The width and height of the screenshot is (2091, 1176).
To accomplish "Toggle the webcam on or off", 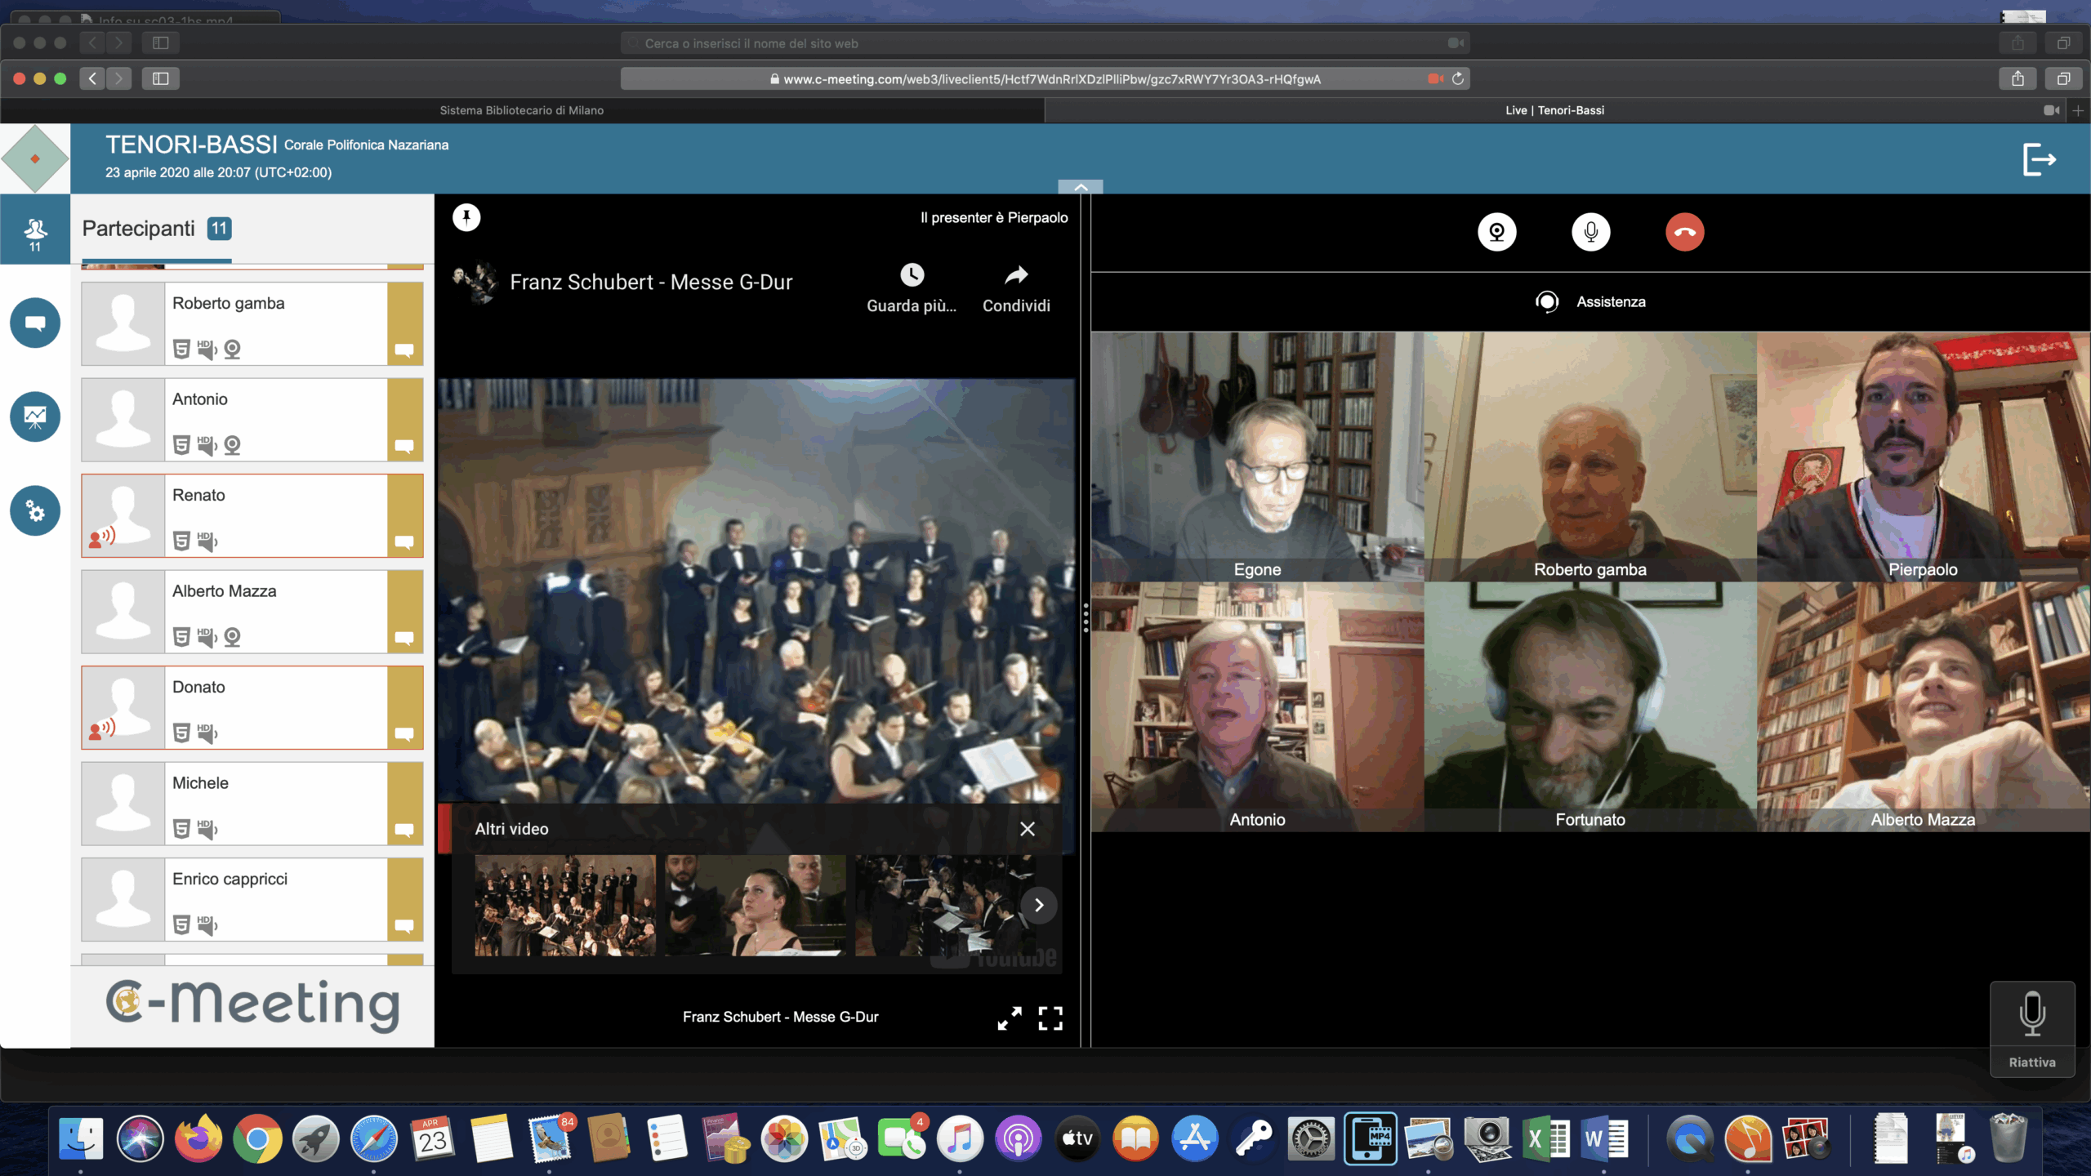I will pos(1496,232).
